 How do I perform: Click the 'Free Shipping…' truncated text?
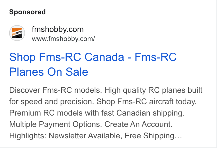pos(153,135)
